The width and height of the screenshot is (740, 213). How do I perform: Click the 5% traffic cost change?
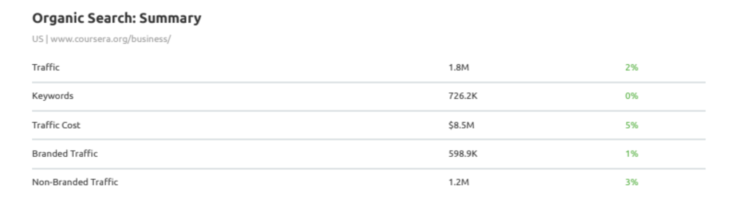(x=631, y=125)
